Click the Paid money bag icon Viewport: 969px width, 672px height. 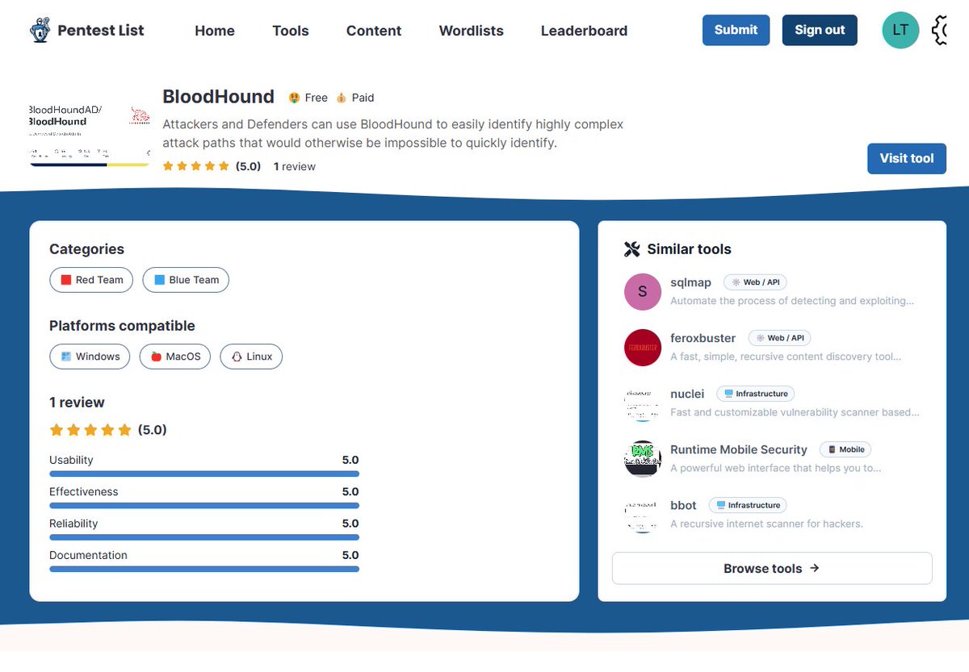click(x=341, y=98)
